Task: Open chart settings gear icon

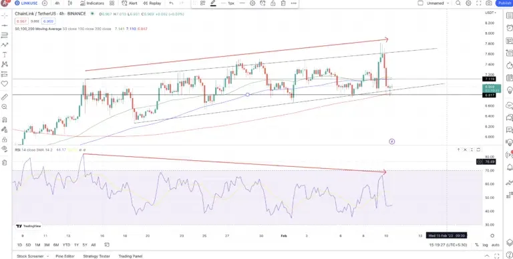Action: coord(468,3)
